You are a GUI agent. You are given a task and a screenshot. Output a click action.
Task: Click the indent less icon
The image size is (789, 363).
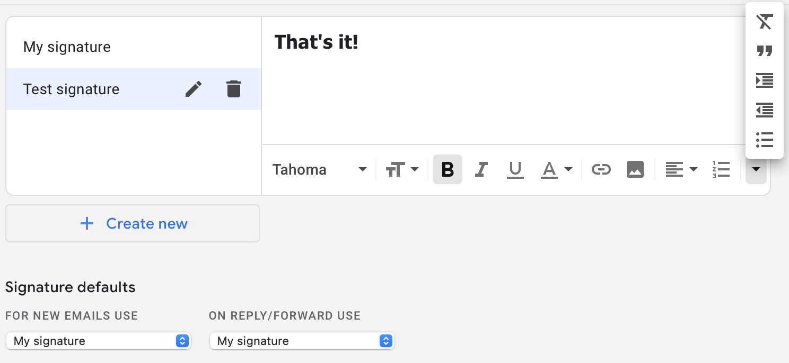[765, 111]
